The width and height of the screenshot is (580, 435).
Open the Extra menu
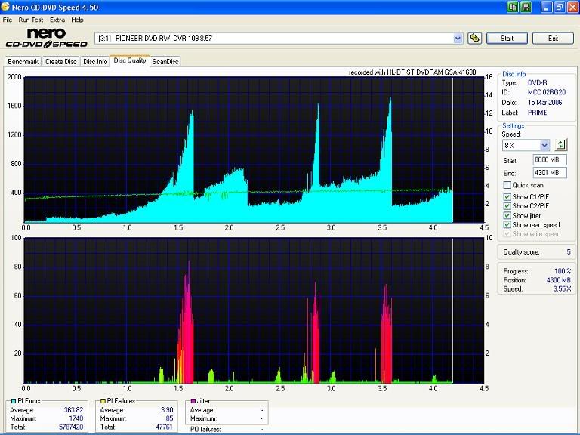coord(57,20)
